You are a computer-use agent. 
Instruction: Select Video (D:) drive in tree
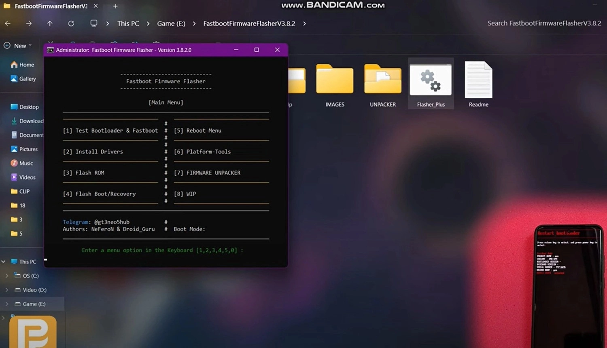(30, 290)
